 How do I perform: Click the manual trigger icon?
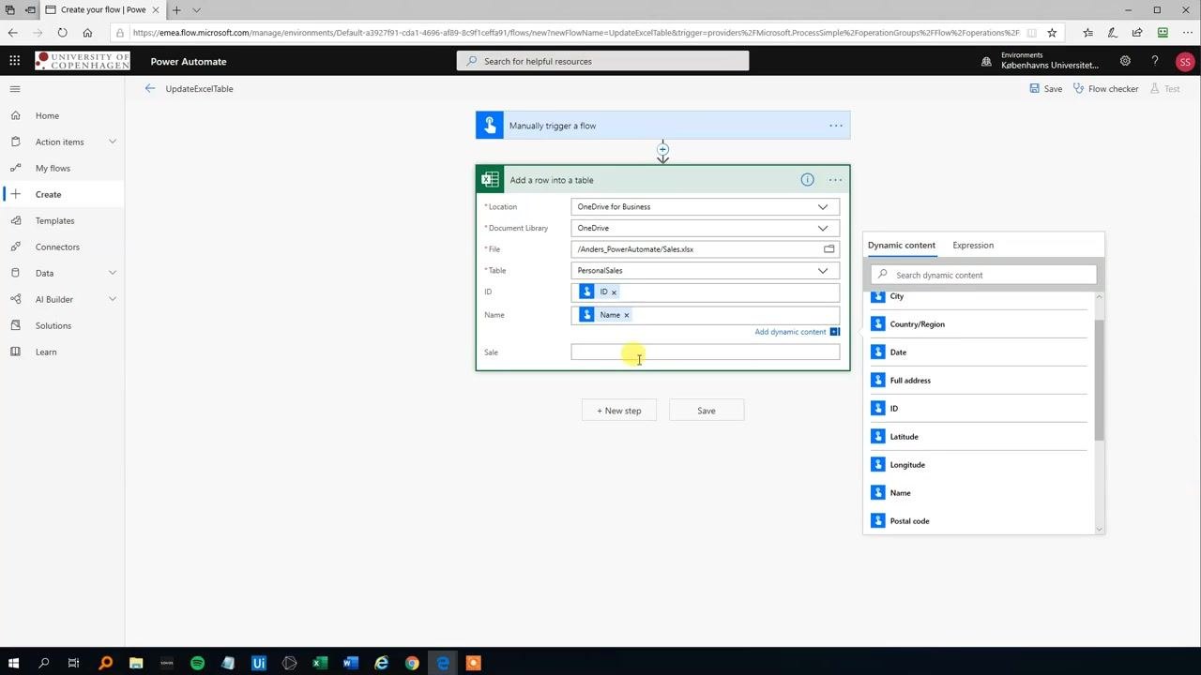coord(490,126)
